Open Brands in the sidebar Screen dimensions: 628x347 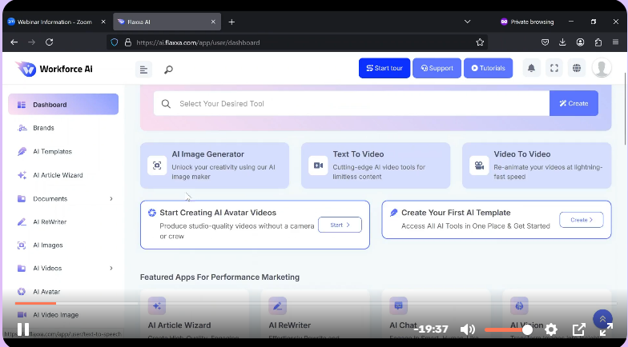(43, 128)
